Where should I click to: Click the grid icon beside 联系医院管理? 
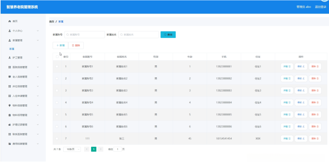pos(9,134)
